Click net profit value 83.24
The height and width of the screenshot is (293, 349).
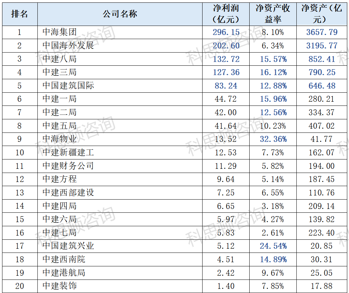point(226,86)
